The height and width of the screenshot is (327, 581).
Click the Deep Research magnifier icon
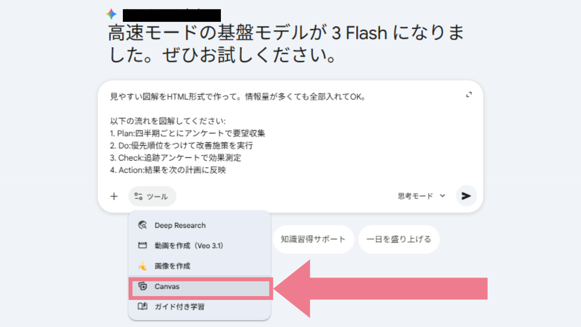click(143, 225)
